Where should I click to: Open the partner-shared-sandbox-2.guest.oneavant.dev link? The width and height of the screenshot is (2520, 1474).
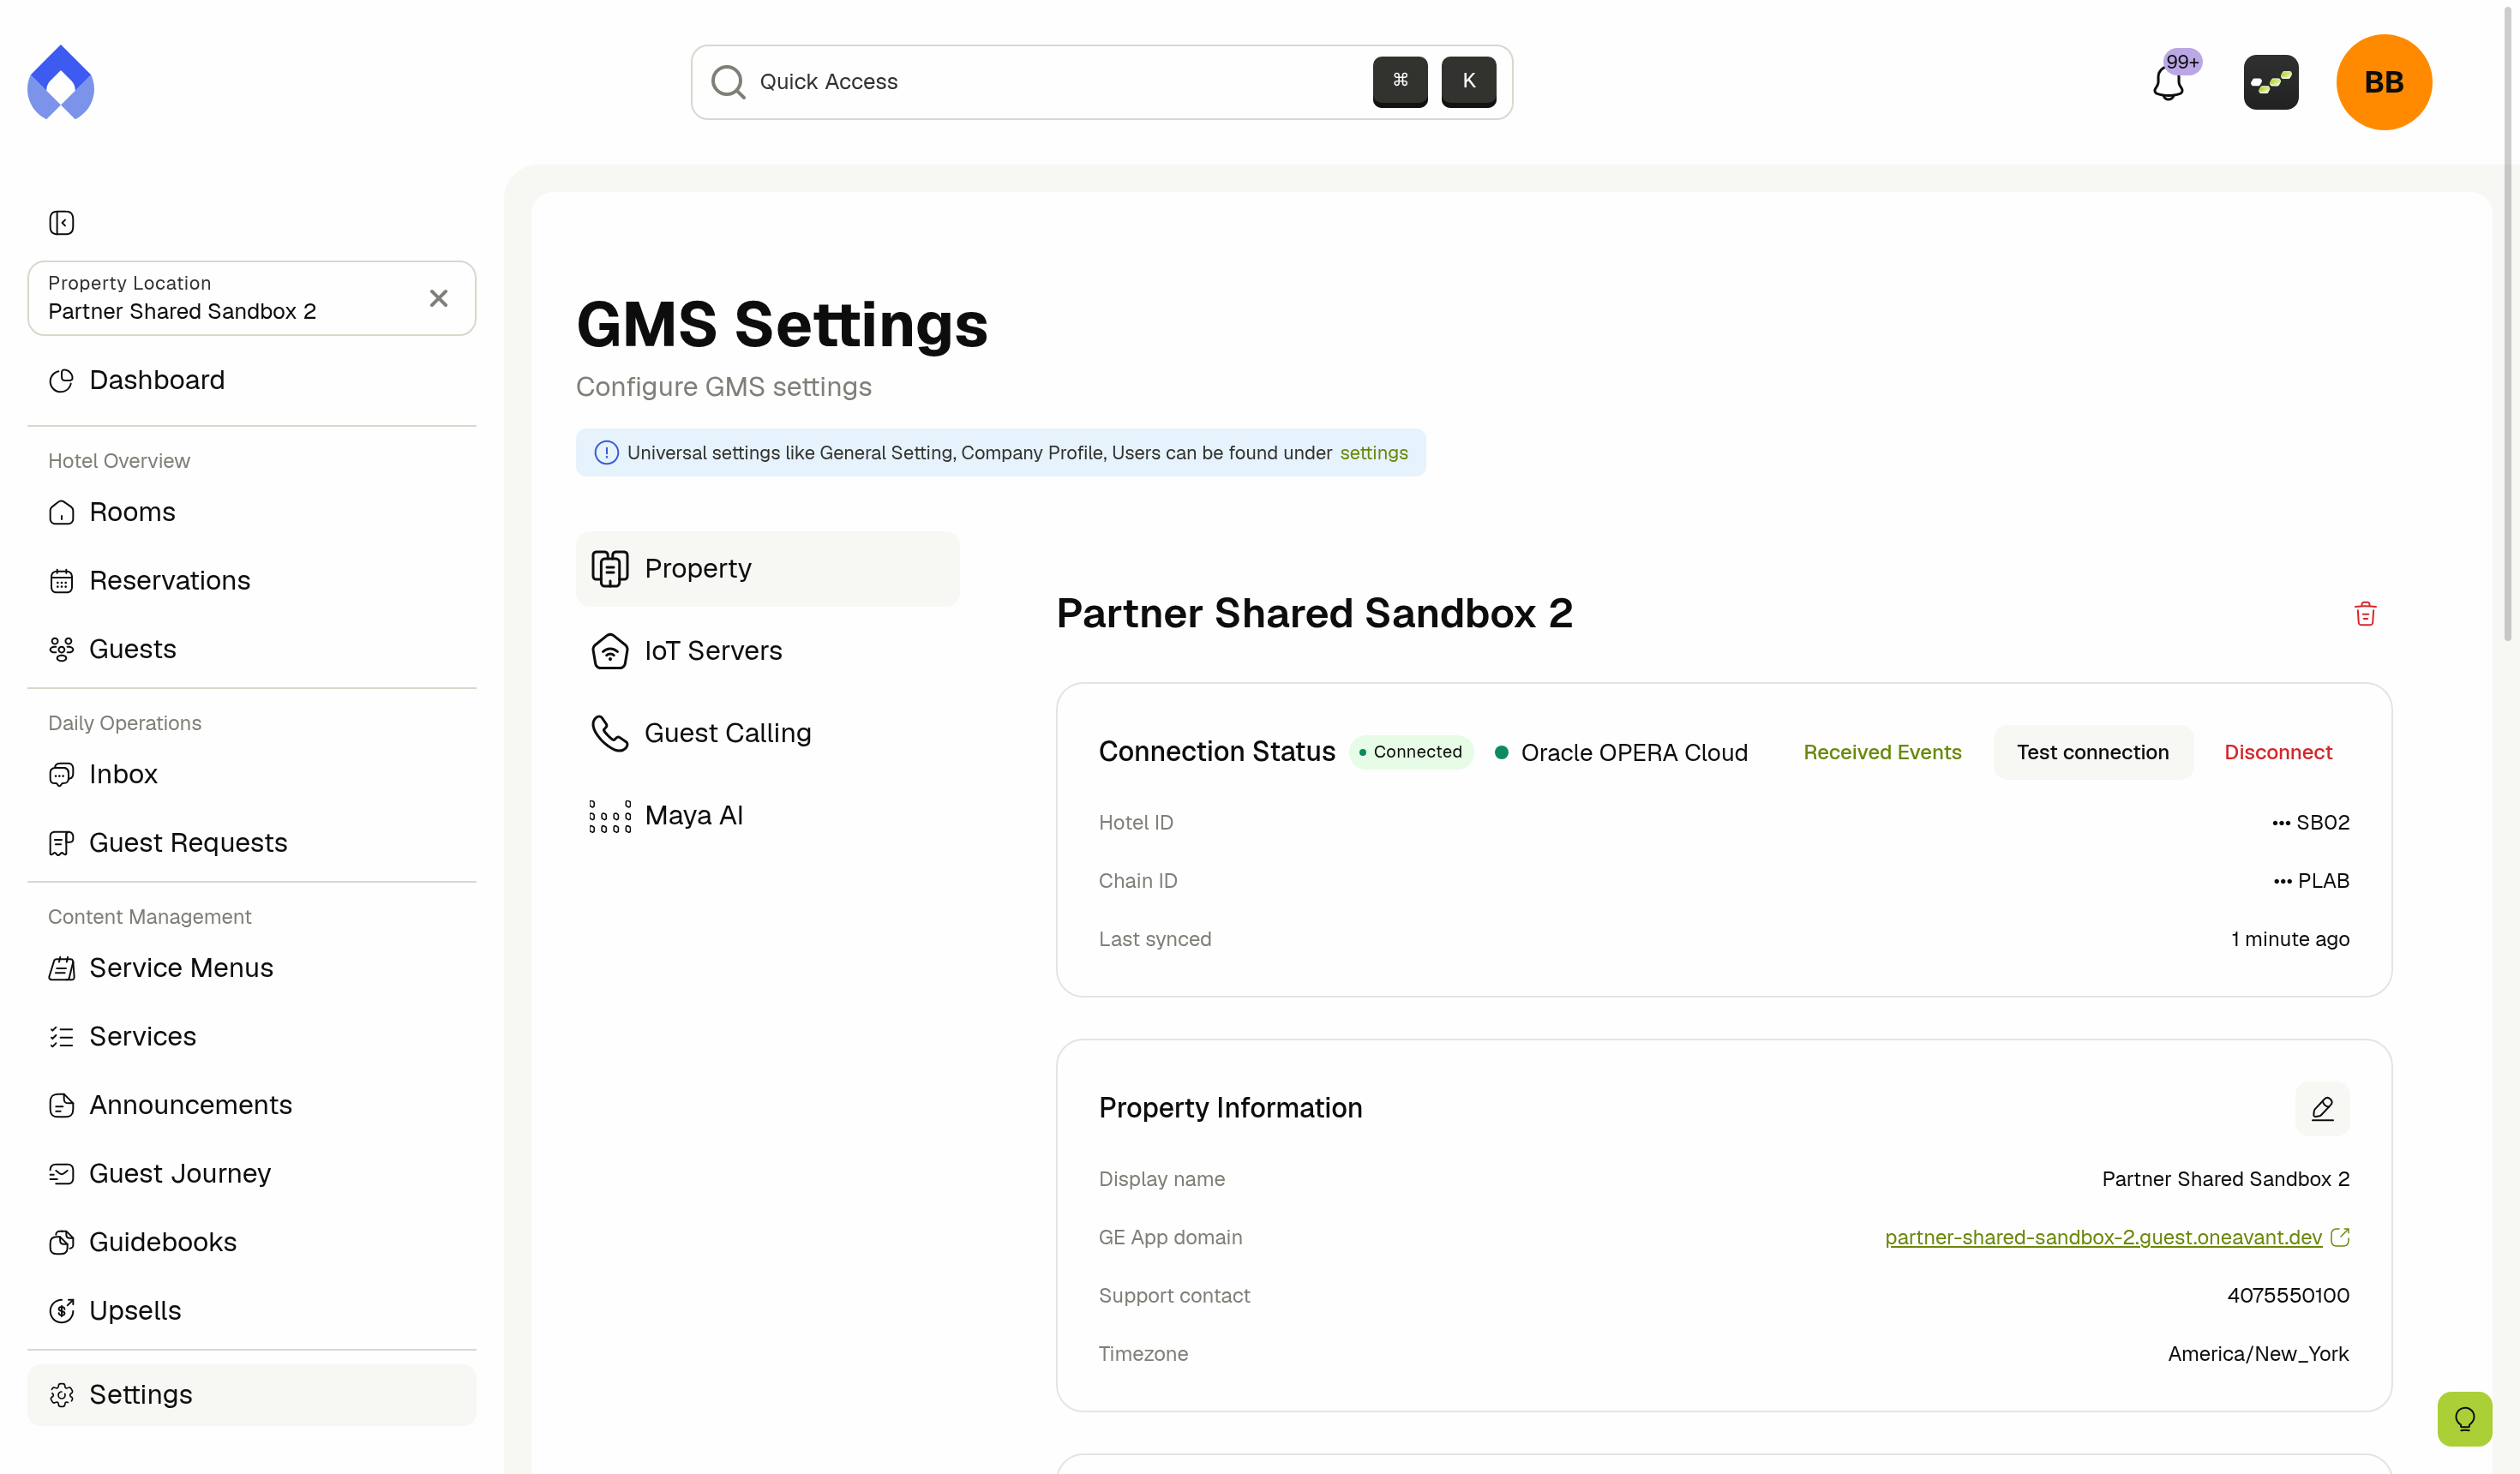tap(2103, 1237)
